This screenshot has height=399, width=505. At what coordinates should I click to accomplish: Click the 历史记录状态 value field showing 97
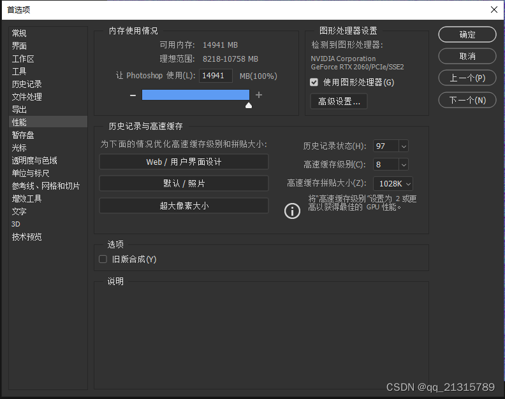point(386,146)
